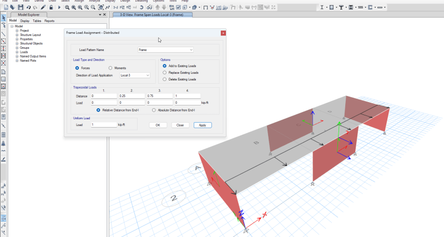
Task: Switch to the Reports tab
Action: pyautogui.click(x=49, y=21)
